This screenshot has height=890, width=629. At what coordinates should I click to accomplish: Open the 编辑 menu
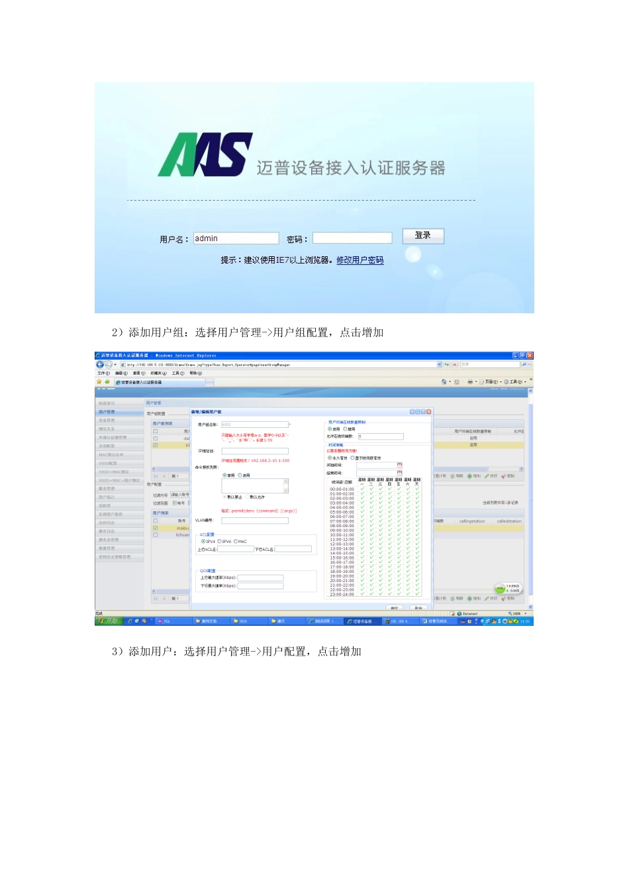(x=121, y=373)
